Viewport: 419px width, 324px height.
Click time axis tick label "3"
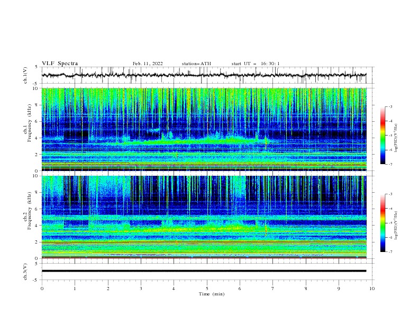point(141,289)
